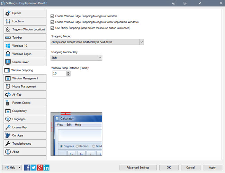The height and width of the screenshot is (173, 225).
Task: Click the Advanced Settings button
Action: coord(138,167)
